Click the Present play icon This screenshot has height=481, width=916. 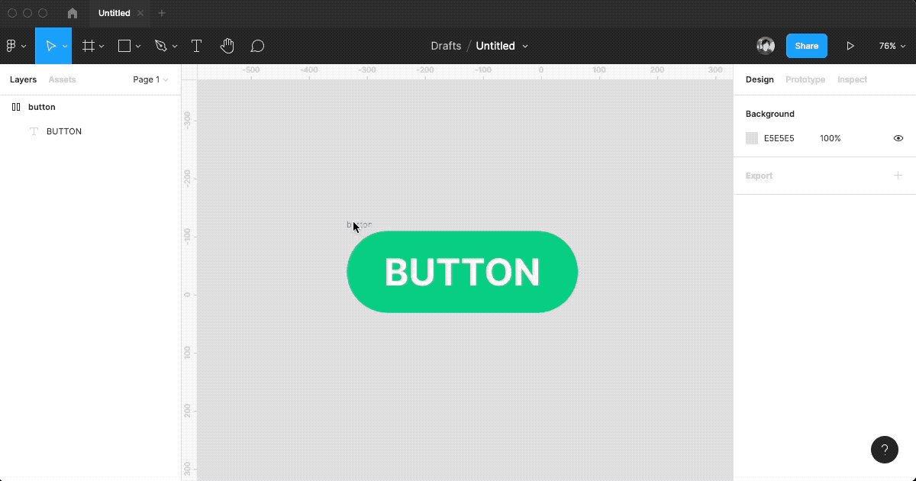850,46
